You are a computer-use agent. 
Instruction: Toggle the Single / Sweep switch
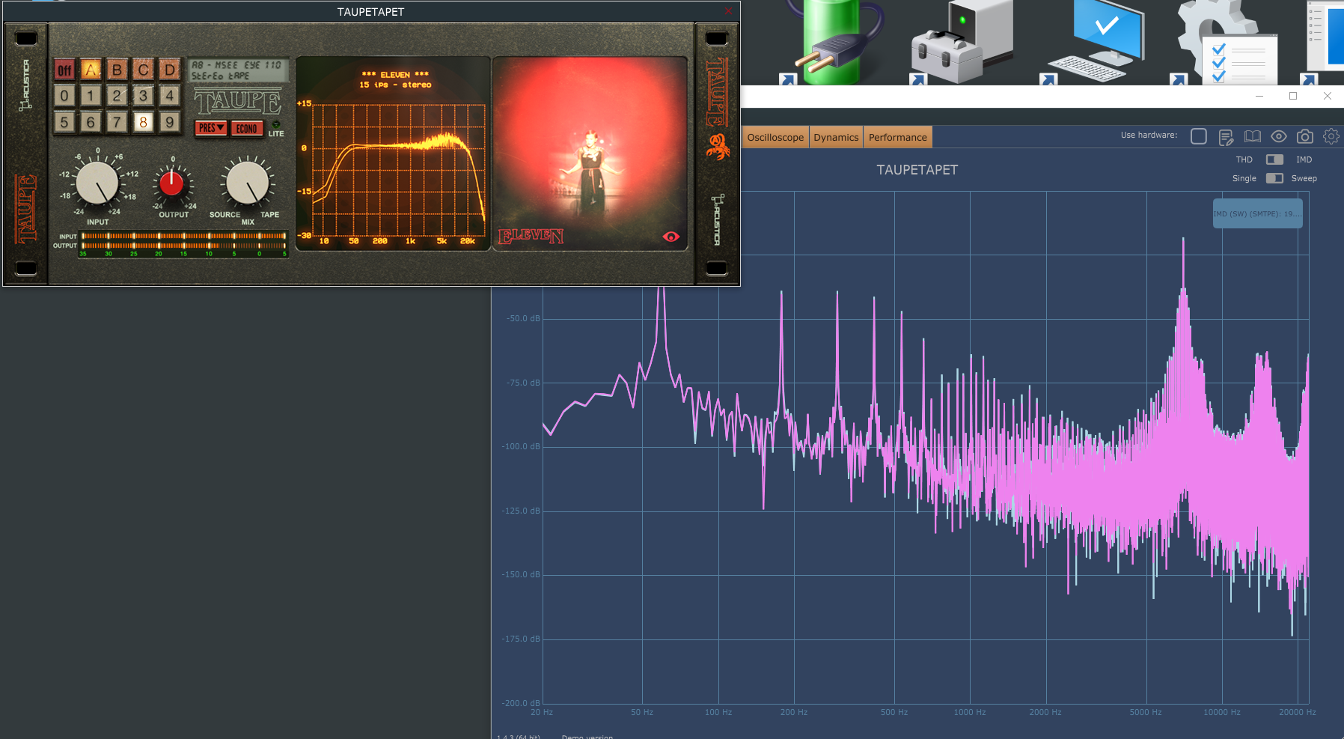(x=1274, y=178)
